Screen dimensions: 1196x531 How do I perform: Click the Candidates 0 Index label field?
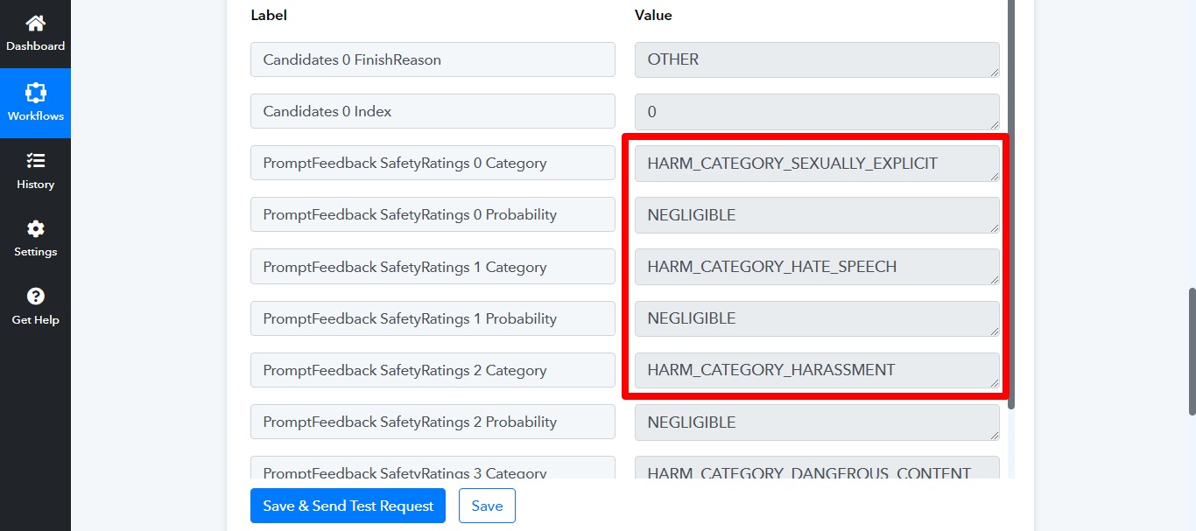coord(433,111)
